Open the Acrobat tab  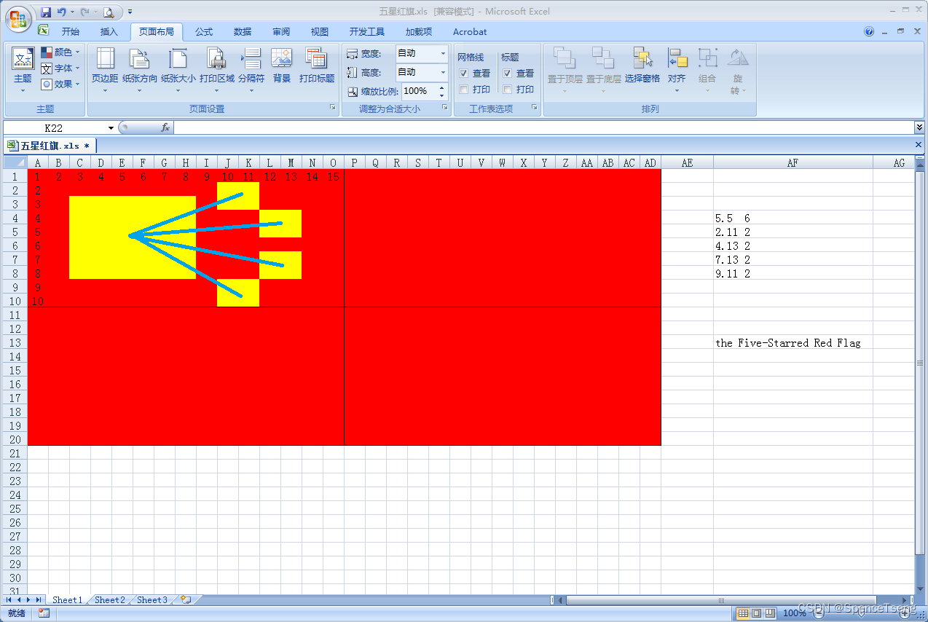pos(470,32)
